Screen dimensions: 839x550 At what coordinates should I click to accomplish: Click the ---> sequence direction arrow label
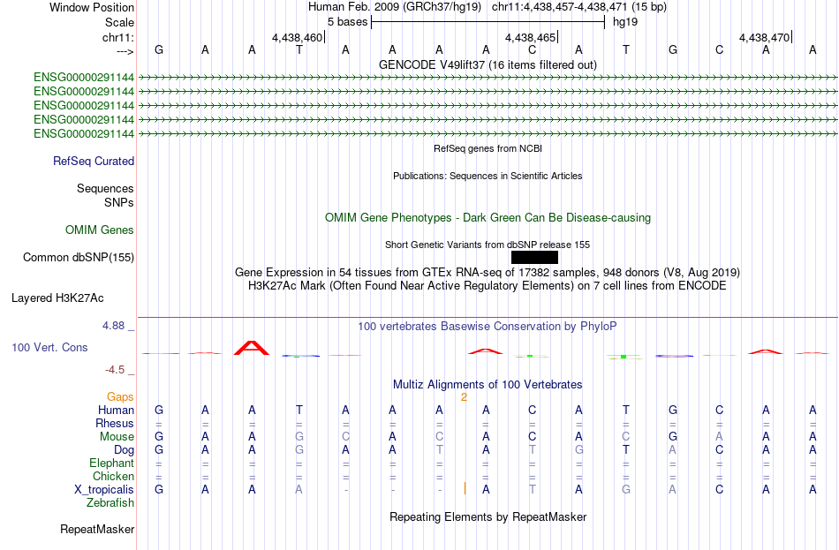pyautogui.click(x=125, y=51)
